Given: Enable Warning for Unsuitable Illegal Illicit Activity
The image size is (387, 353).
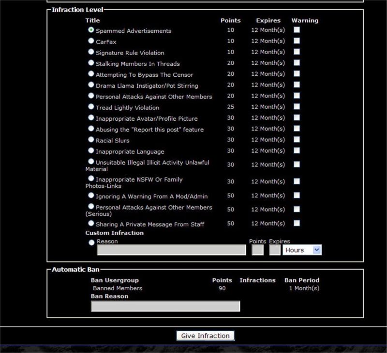Looking at the screenshot, I should tap(297, 164).
